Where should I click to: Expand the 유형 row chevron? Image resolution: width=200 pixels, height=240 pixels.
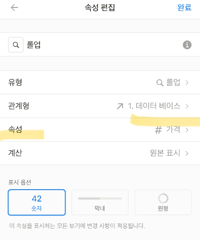pyautogui.click(x=187, y=83)
